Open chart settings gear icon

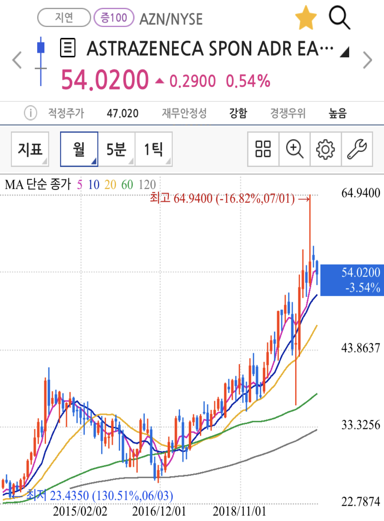(326, 149)
